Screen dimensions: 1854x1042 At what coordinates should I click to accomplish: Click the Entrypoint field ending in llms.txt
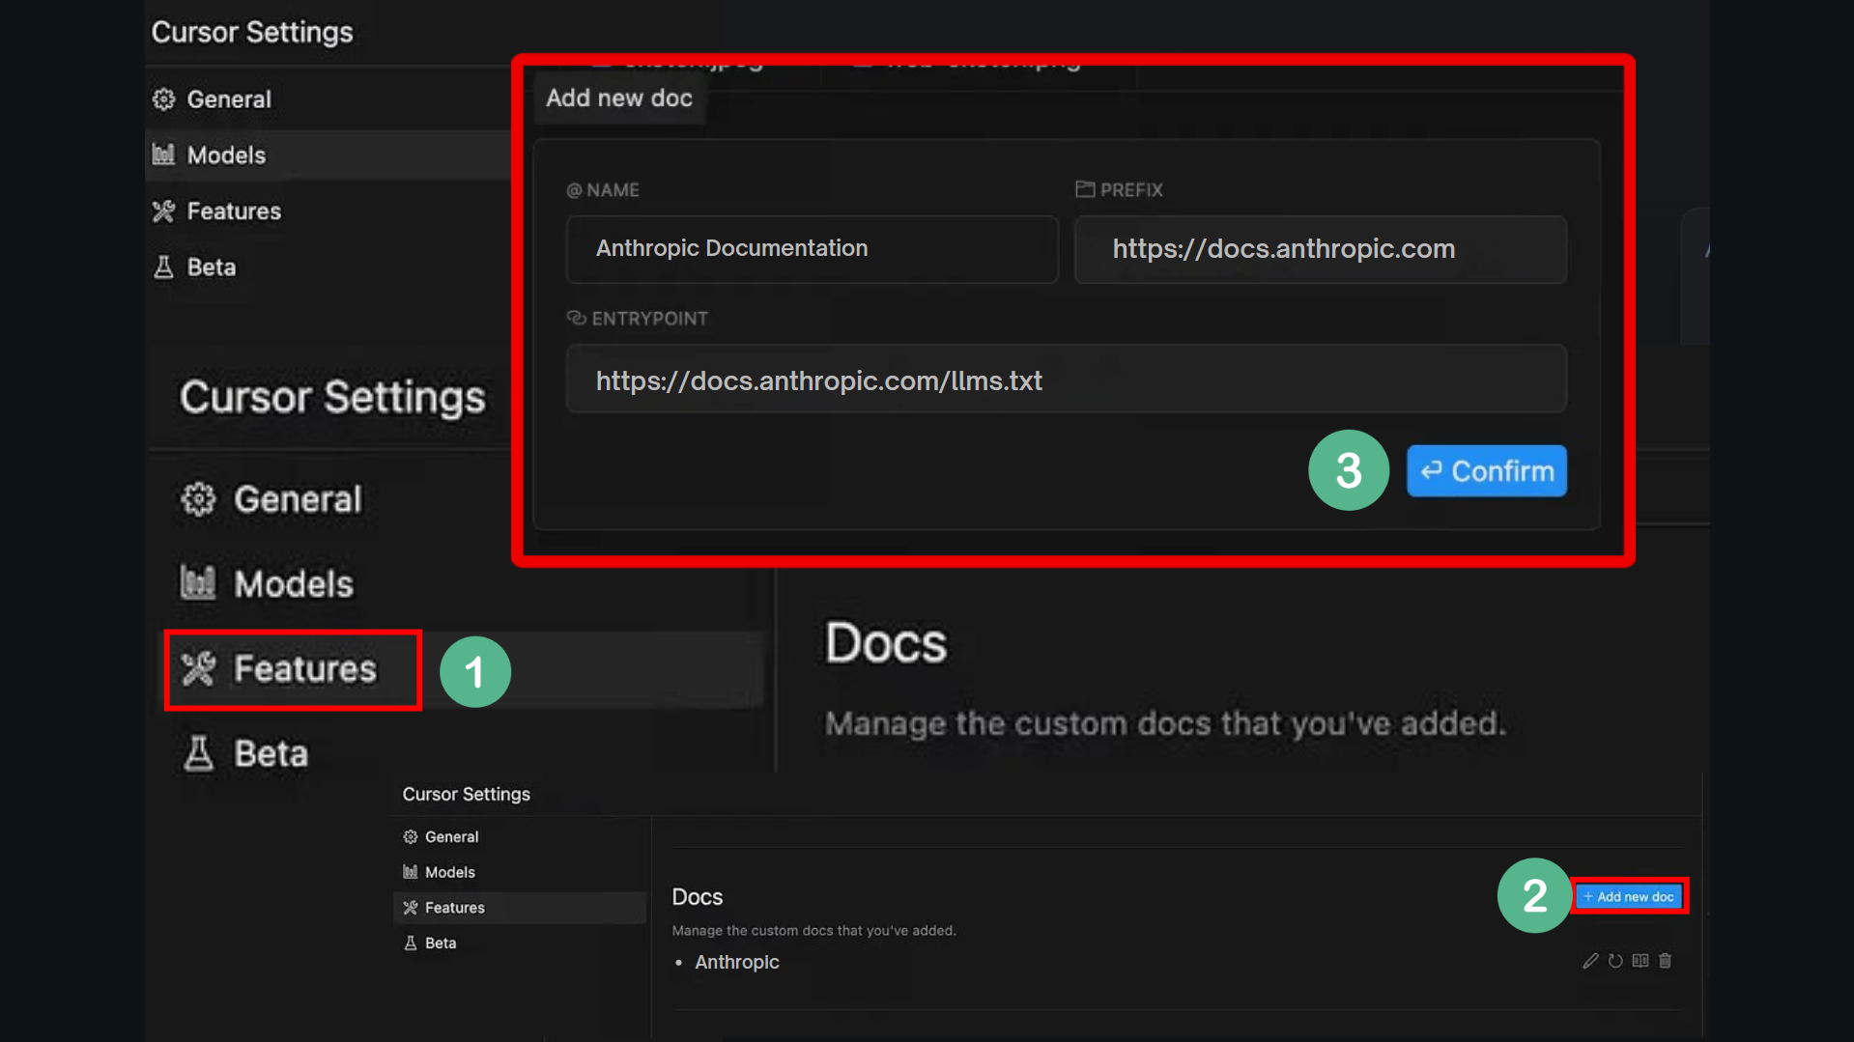1066,380
